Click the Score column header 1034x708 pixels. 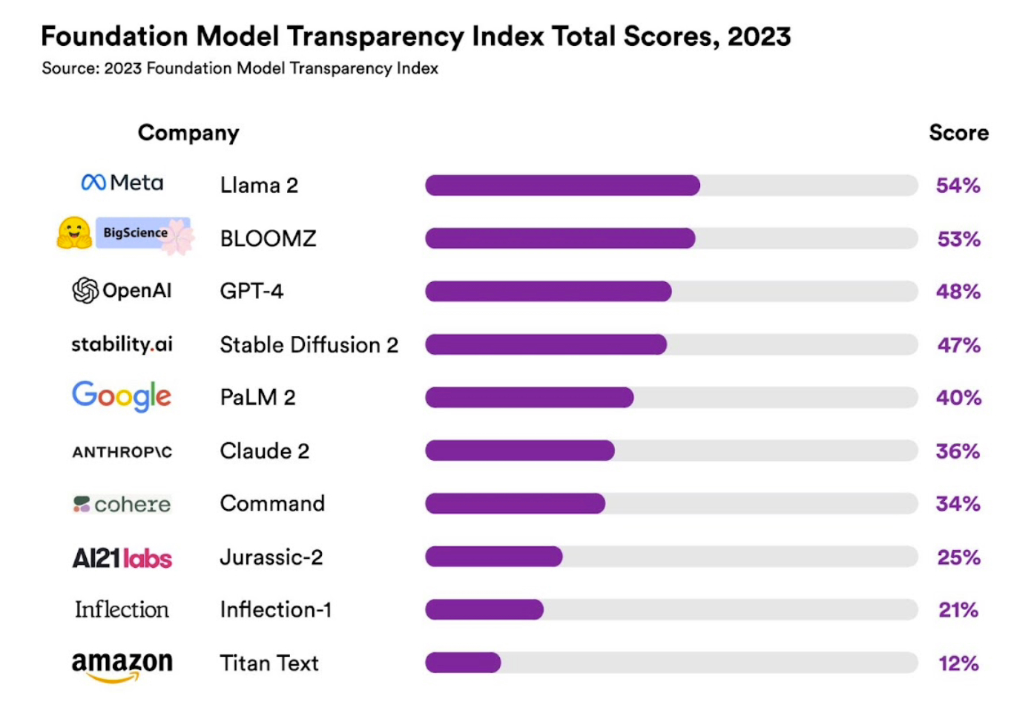[959, 133]
